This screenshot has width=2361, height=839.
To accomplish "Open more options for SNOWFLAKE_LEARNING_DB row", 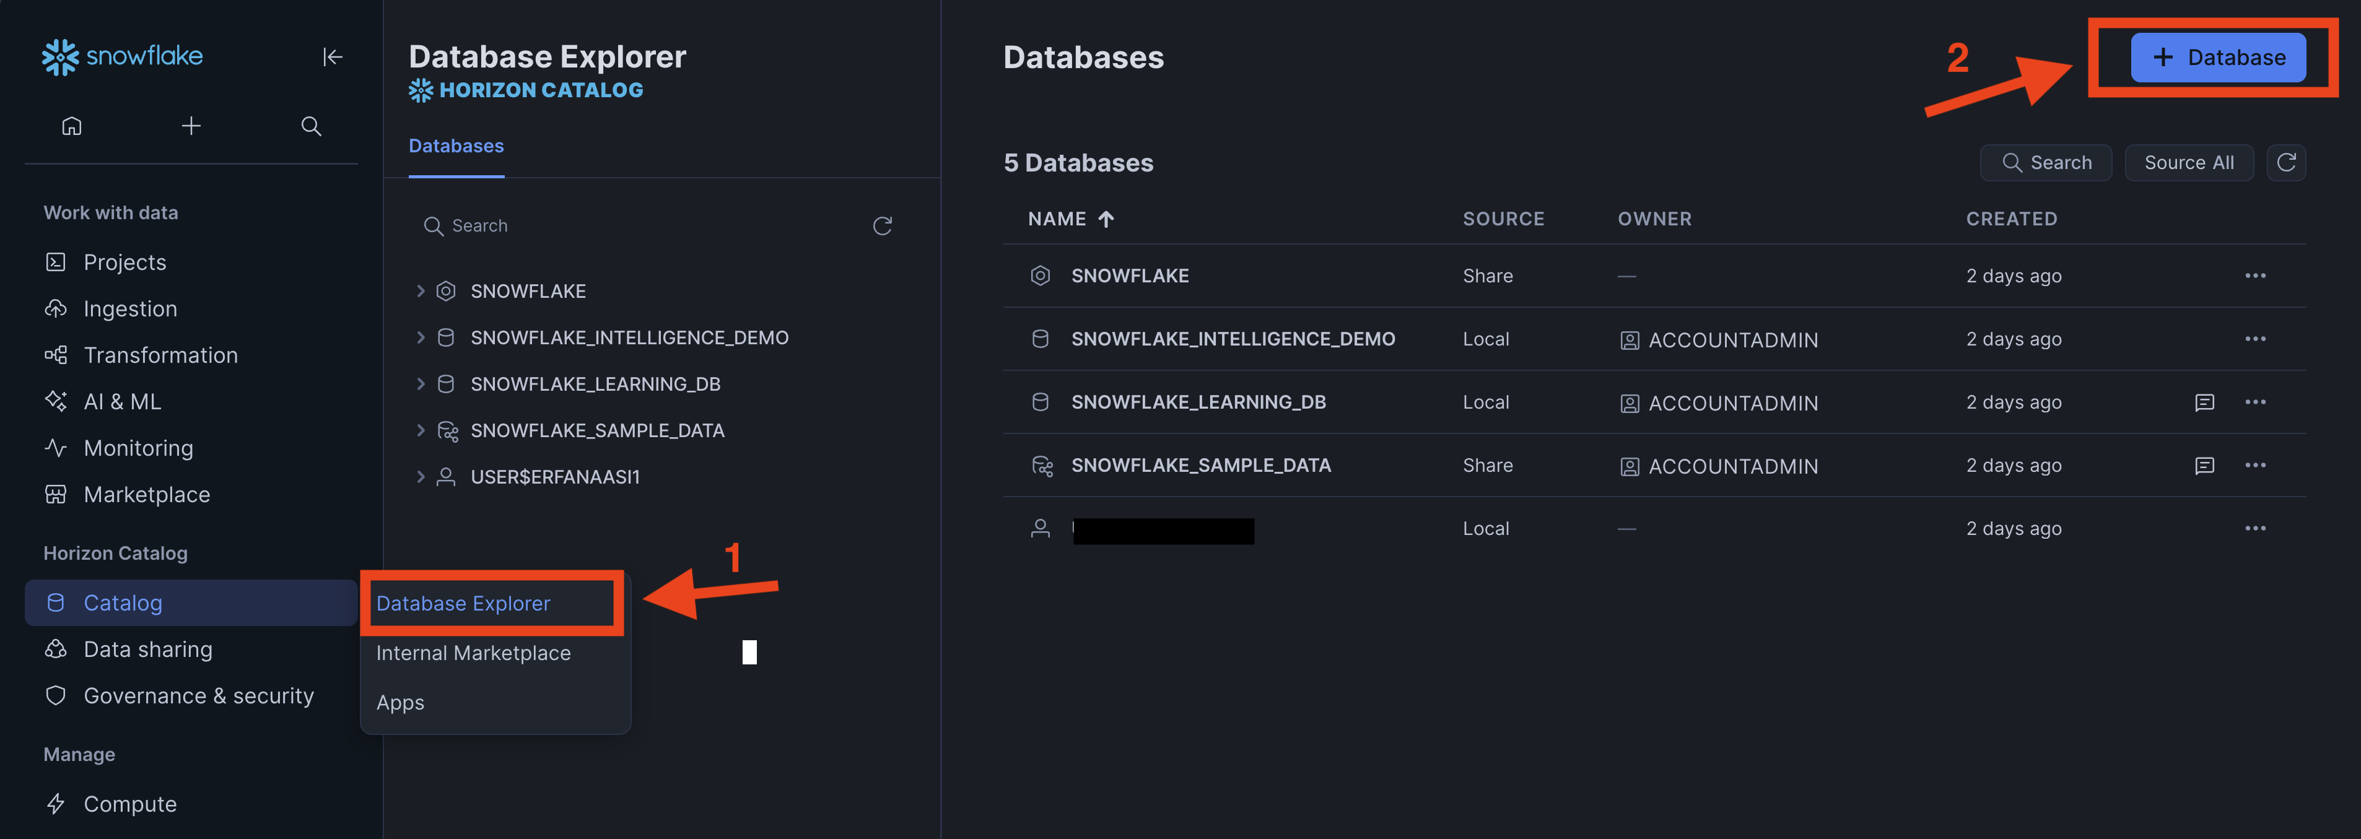I will click(2254, 402).
